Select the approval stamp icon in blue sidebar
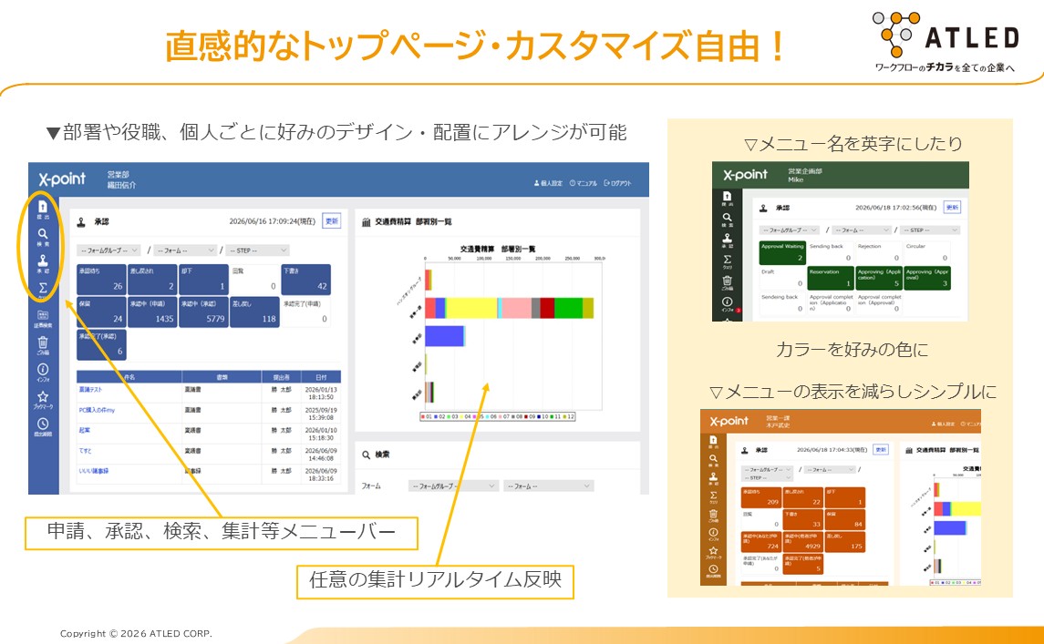Viewport: 1044px width, 644px height. point(43,262)
